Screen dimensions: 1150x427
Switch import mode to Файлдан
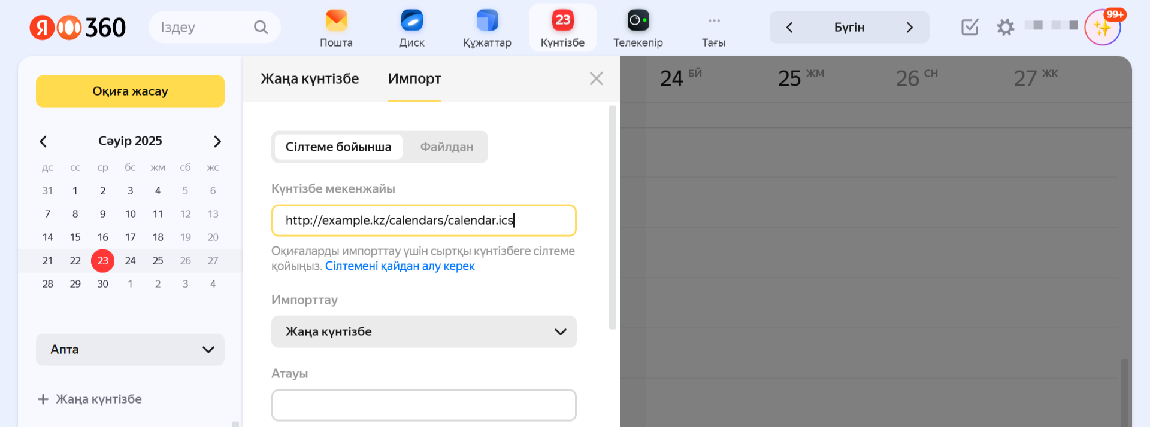446,147
